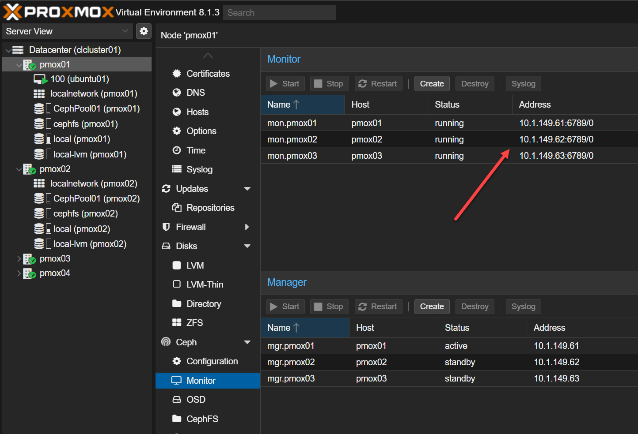
Task: Click the Search input field
Action: [279, 13]
